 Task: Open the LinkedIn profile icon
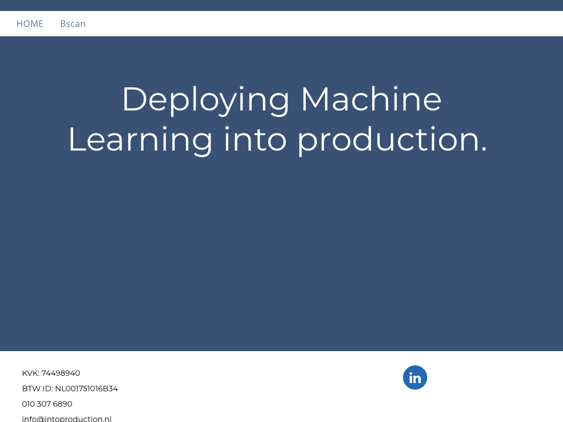coord(415,377)
